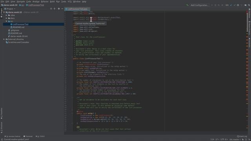Toggle the Structure tool window side tab
The width and height of the screenshot is (251, 141).
pyautogui.click(x=2, y=128)
